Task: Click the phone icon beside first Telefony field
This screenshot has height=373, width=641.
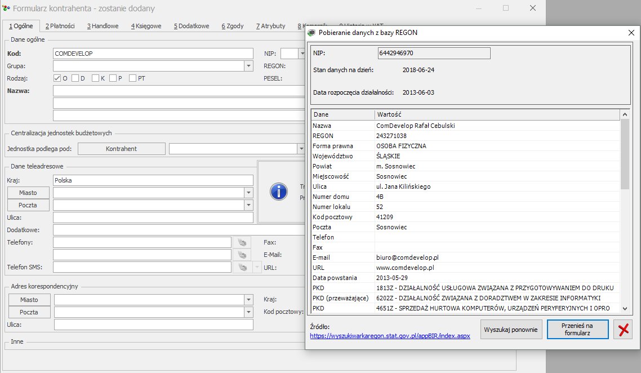Action: 242,242
